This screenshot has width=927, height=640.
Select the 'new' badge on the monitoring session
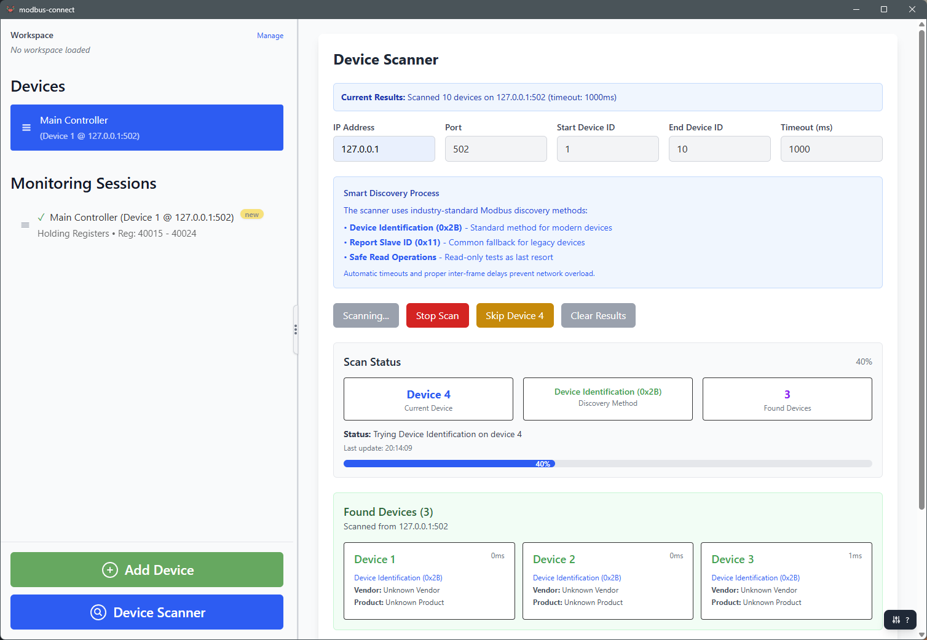point(251,214)
